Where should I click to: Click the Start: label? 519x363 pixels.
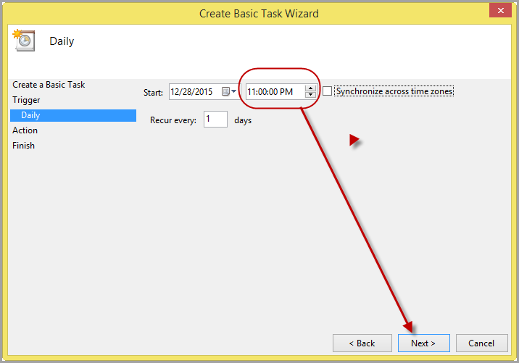153,93
